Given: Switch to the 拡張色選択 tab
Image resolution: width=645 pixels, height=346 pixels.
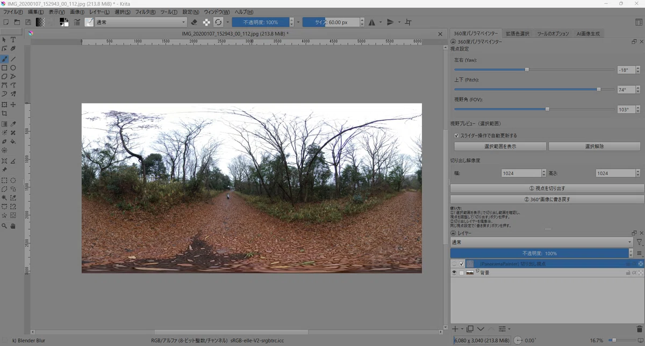Looking at the screenshot, I should (x=517, y=33).
